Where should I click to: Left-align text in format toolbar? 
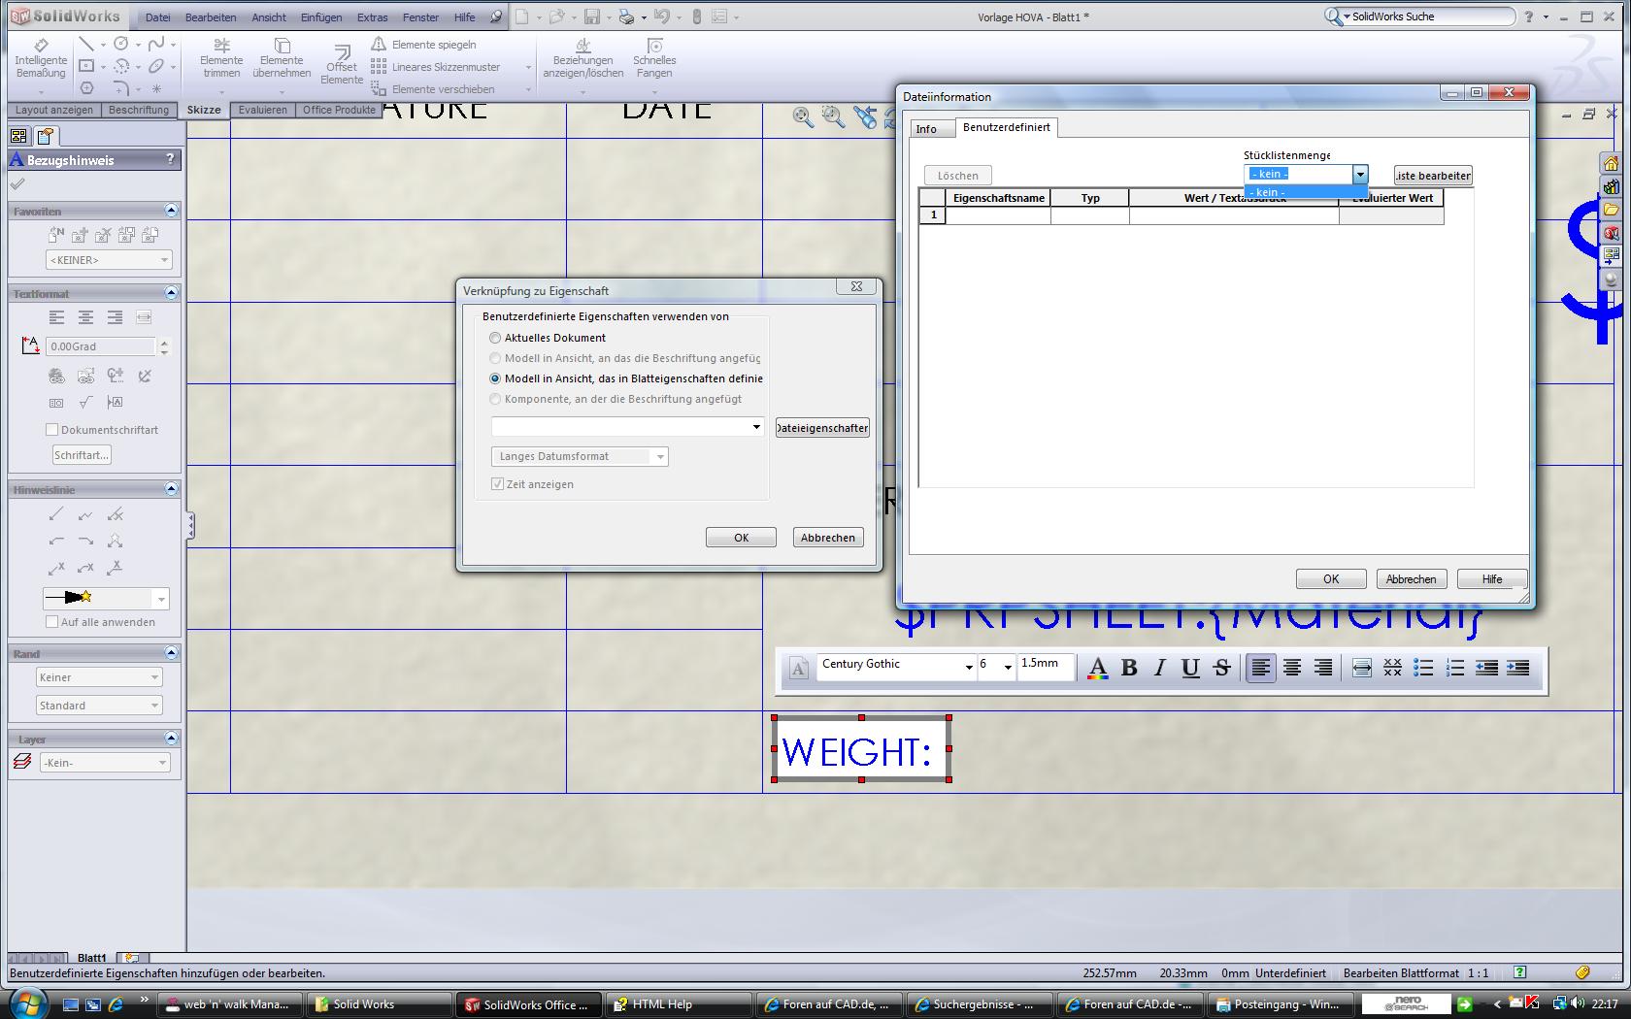coord(1260,668)
